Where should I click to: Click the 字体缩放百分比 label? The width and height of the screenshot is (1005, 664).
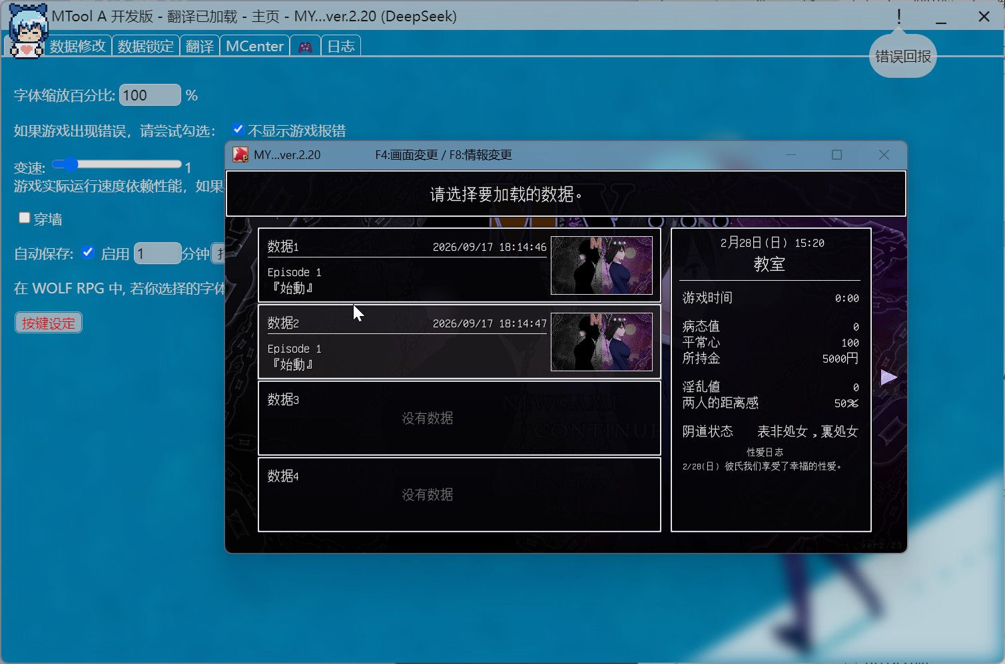[x=65, y=95]
